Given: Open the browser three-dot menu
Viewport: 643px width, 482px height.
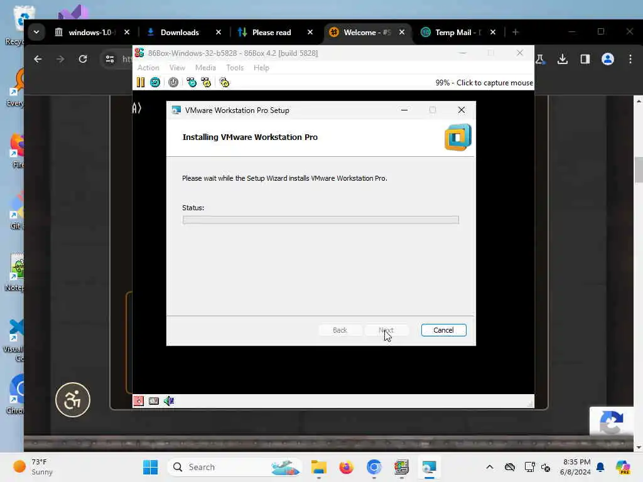Looking at the screenshot, I should pyautogui.click(x=630, y=59).
